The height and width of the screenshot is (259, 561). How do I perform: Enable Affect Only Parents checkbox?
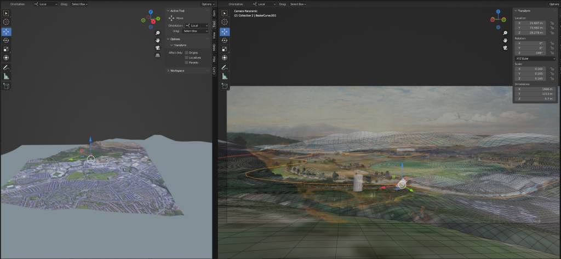click(x=186, y=62)
